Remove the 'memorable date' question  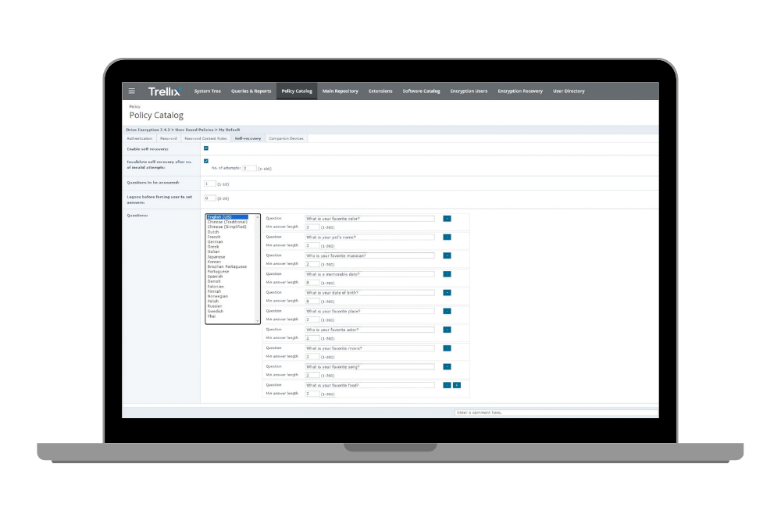point(447,274)
